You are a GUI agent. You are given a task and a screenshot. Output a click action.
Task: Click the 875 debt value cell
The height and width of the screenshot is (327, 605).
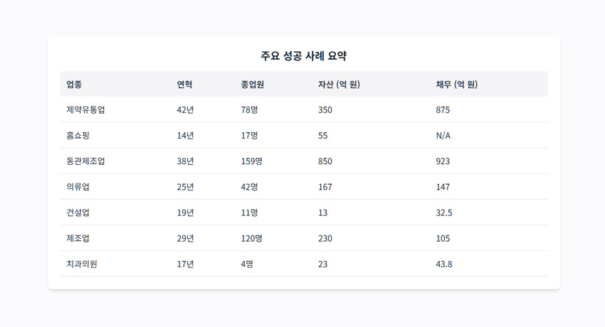(443, 109)
